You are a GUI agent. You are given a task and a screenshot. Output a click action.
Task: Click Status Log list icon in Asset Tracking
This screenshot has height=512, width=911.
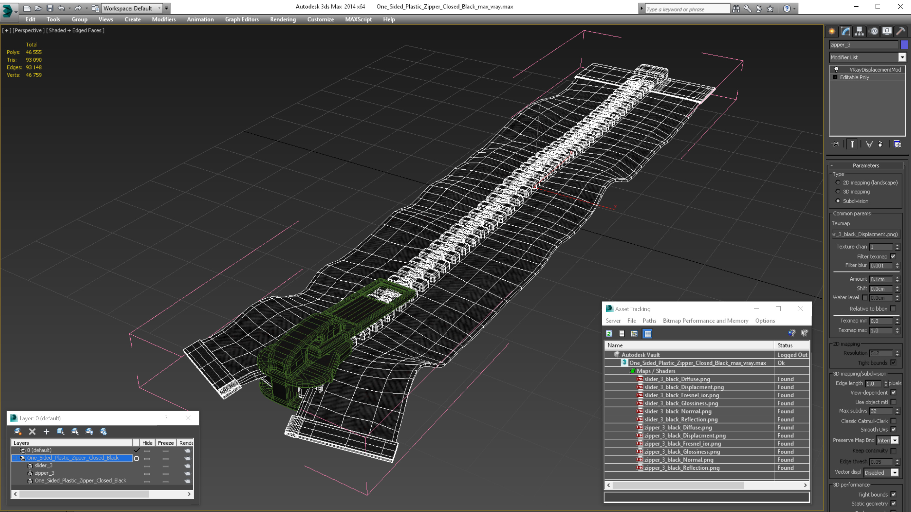point(622,333)
